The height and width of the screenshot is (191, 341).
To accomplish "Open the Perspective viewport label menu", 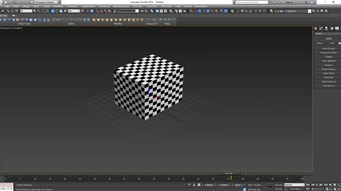I will (x=7, y=28).
